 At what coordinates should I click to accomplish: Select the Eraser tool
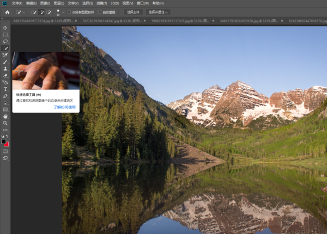click(5, 76)
